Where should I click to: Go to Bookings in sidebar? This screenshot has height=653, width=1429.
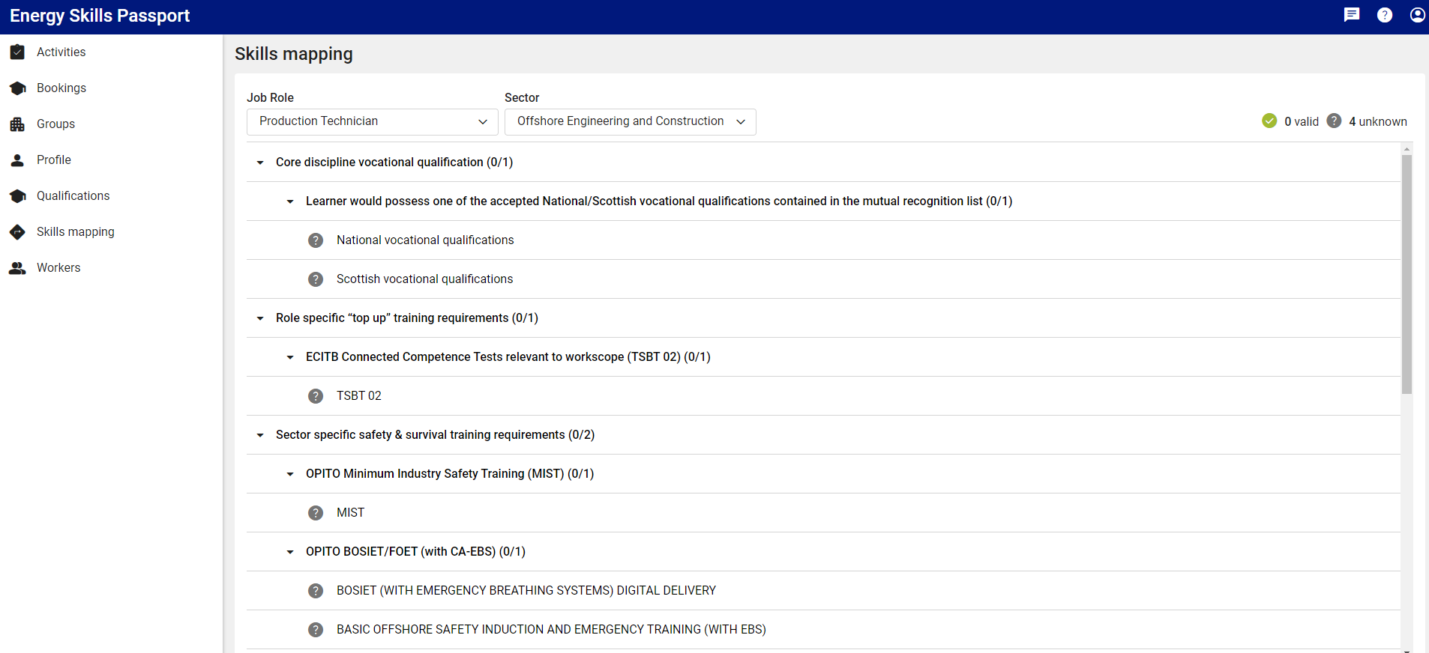[61, 88]
